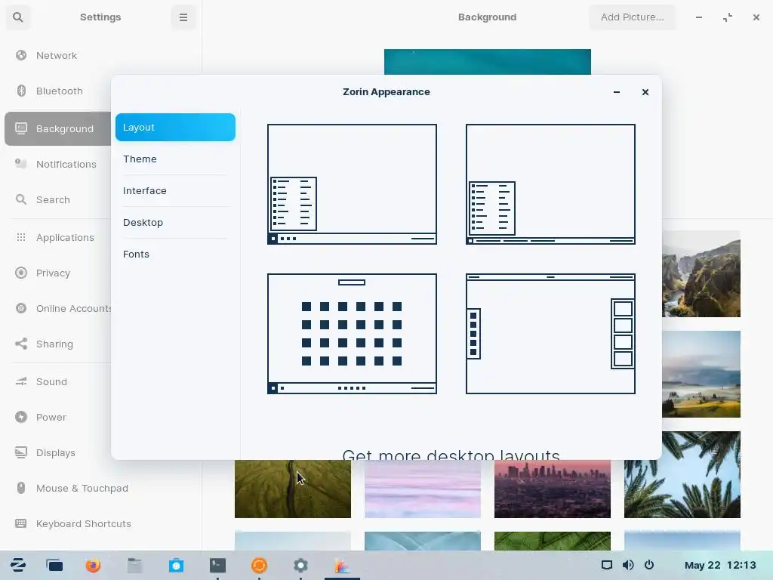Click the Displays icon in sidebar

(21, 452)
